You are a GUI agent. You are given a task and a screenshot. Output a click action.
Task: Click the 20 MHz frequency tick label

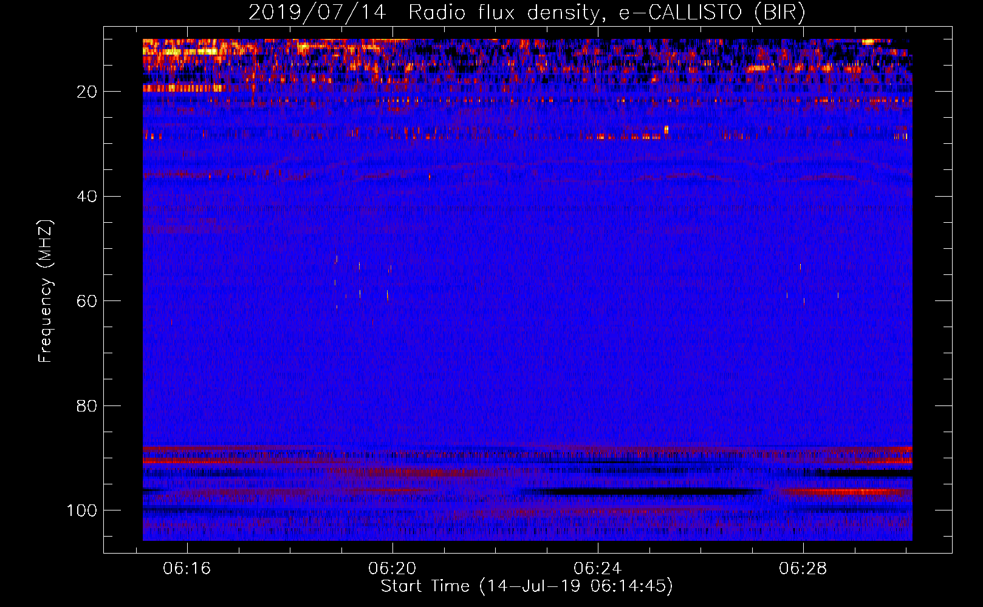pyautogui.click(x=87, y=92)
